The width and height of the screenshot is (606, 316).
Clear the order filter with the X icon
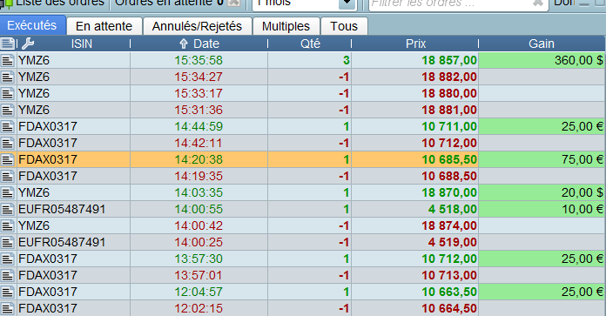[x=537, y=3]
